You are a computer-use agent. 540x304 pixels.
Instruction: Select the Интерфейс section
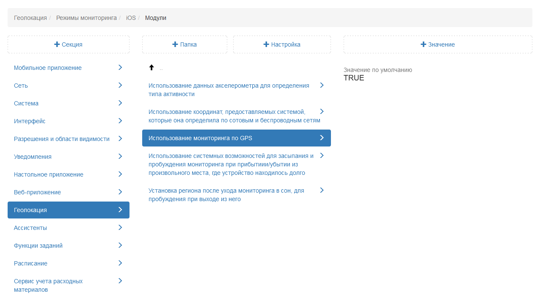(x=30, y=121)
